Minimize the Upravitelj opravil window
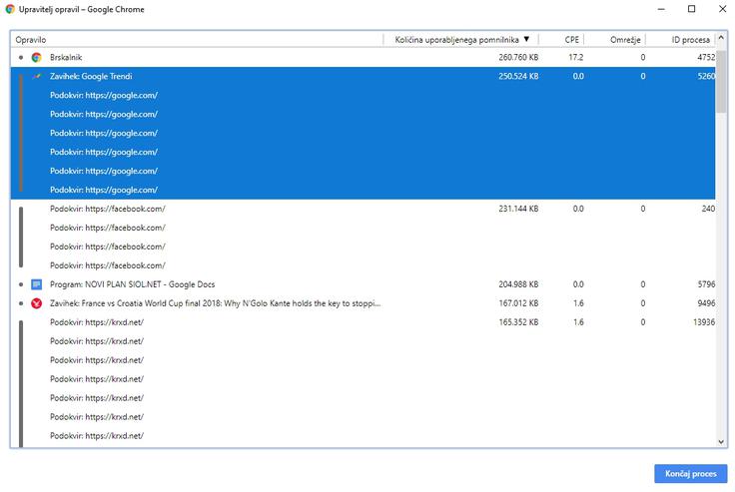Screen dimensions: 735x492 (661, 9)
